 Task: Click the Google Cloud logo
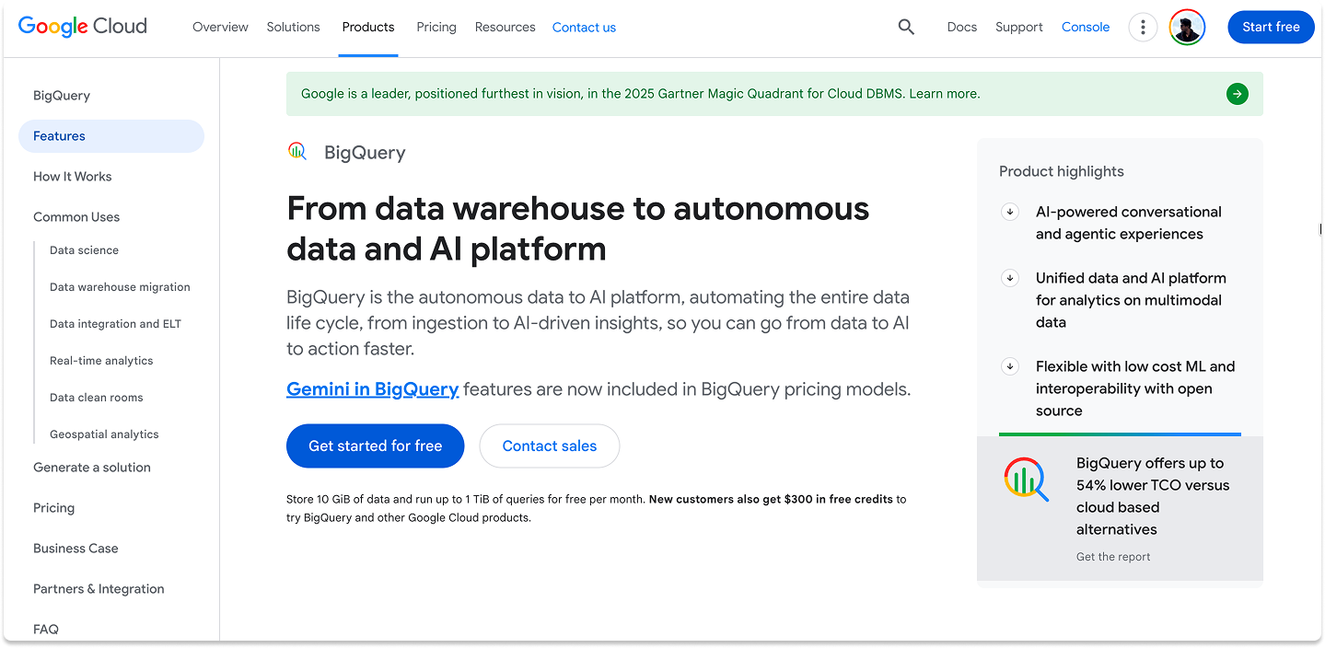point(83,27)
